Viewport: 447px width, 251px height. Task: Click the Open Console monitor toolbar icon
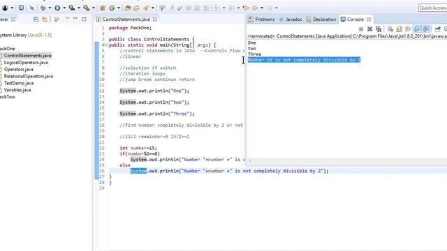coord(21,8)
